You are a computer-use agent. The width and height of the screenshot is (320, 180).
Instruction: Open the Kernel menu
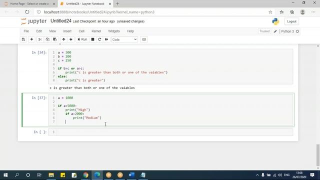tap(96, 31)
